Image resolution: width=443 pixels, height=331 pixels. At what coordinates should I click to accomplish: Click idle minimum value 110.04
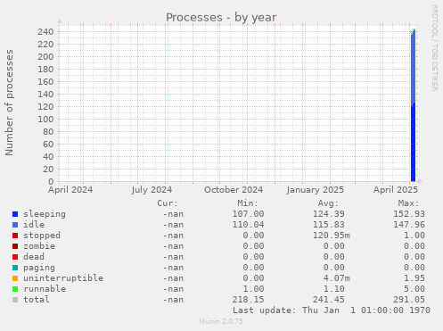click(x=248, y=225)
